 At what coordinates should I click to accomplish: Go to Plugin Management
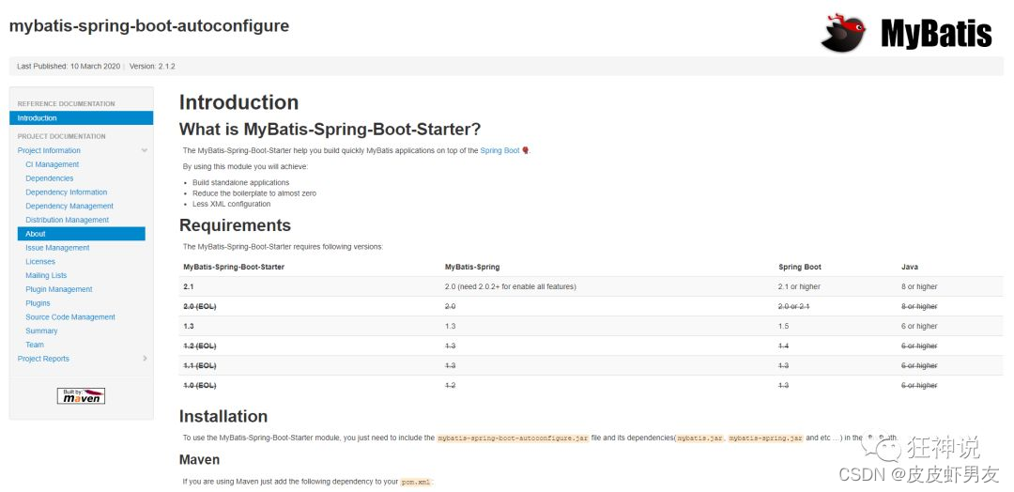click(59, 289)
